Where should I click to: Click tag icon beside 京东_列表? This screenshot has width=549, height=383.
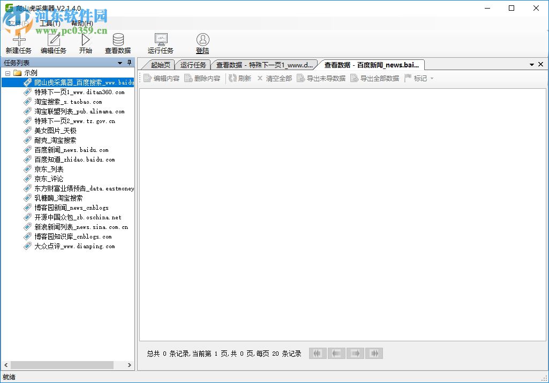click(28, 169)
